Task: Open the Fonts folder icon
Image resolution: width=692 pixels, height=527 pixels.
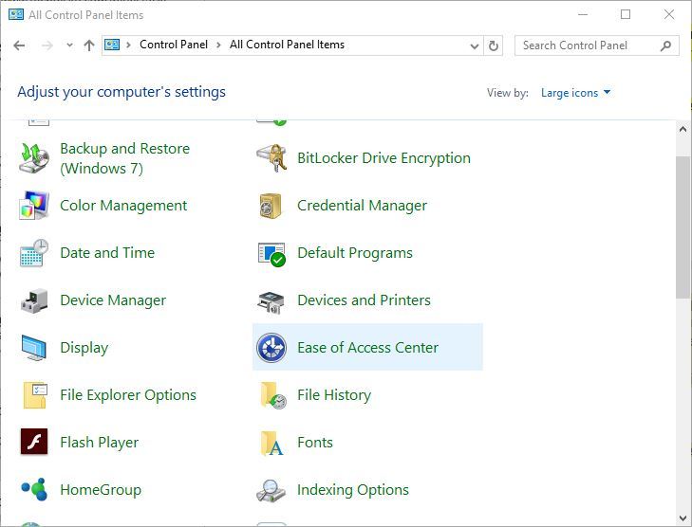Action: pos(271,443)
